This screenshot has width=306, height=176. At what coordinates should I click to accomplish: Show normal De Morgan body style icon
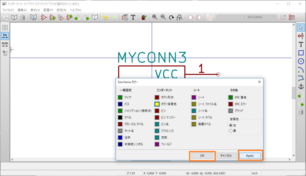click(190, 18)
